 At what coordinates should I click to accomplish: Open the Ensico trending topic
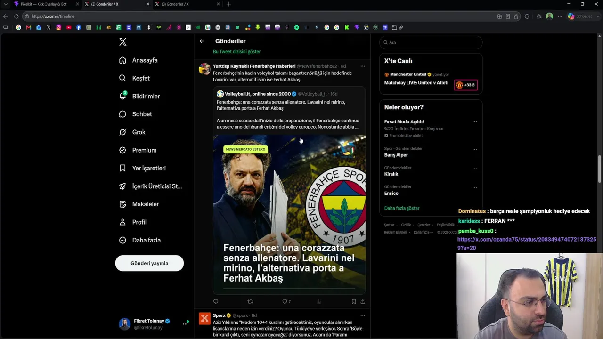(391, 194)
